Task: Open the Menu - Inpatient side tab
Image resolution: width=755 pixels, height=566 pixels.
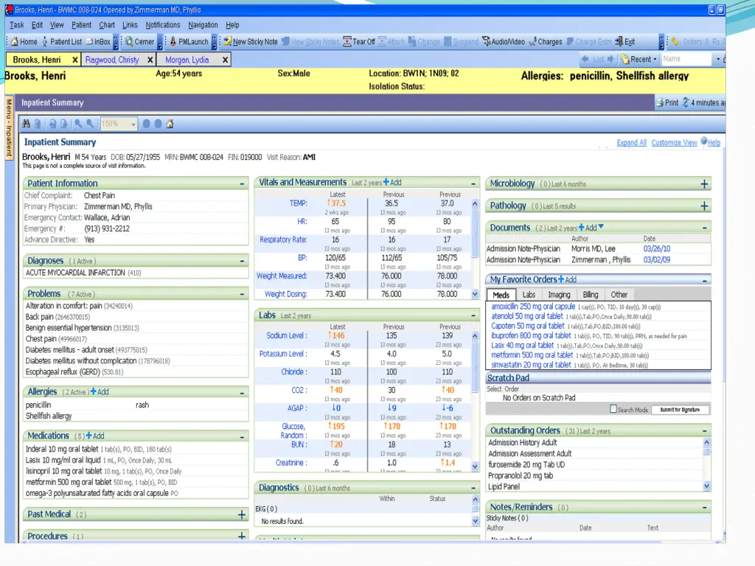Action: [x=9, y=128]
